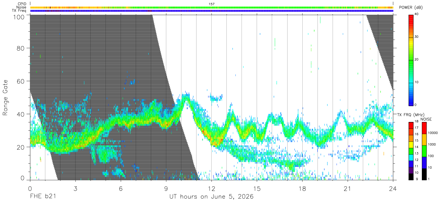442x204 pixels.
Task: Click the Range Gate axis title
Action: click(5, 98)
